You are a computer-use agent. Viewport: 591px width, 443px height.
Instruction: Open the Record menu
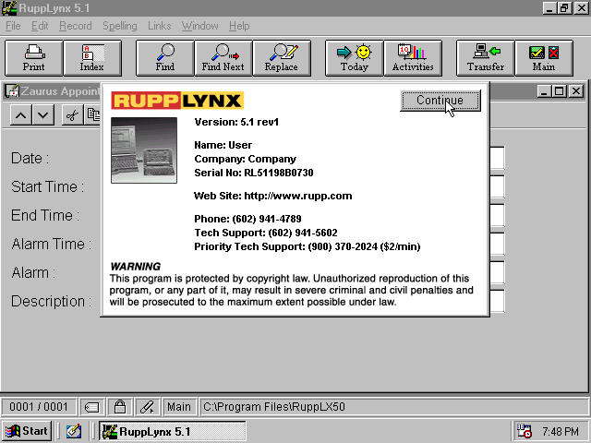pyautogui.click(x=76, y=26)
